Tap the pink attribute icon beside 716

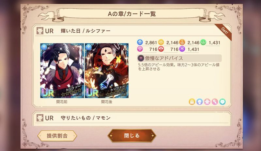pos(140,49)
